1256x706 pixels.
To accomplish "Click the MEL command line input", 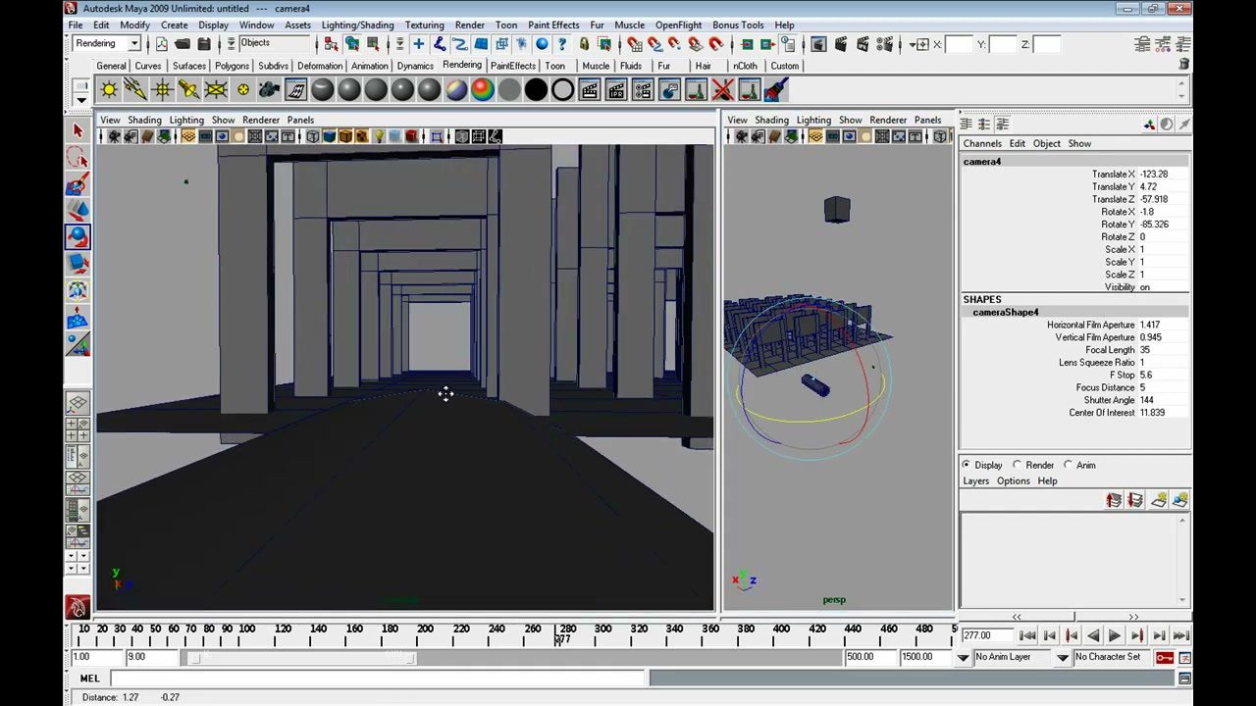I will pyautogui.click(x=378, y=679).
